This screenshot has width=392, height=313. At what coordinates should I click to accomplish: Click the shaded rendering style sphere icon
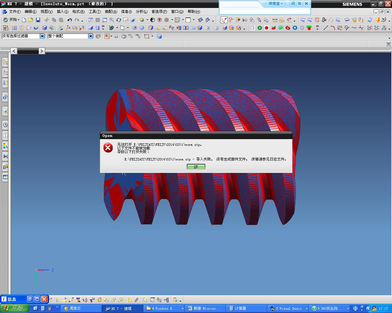click(142, 20)
